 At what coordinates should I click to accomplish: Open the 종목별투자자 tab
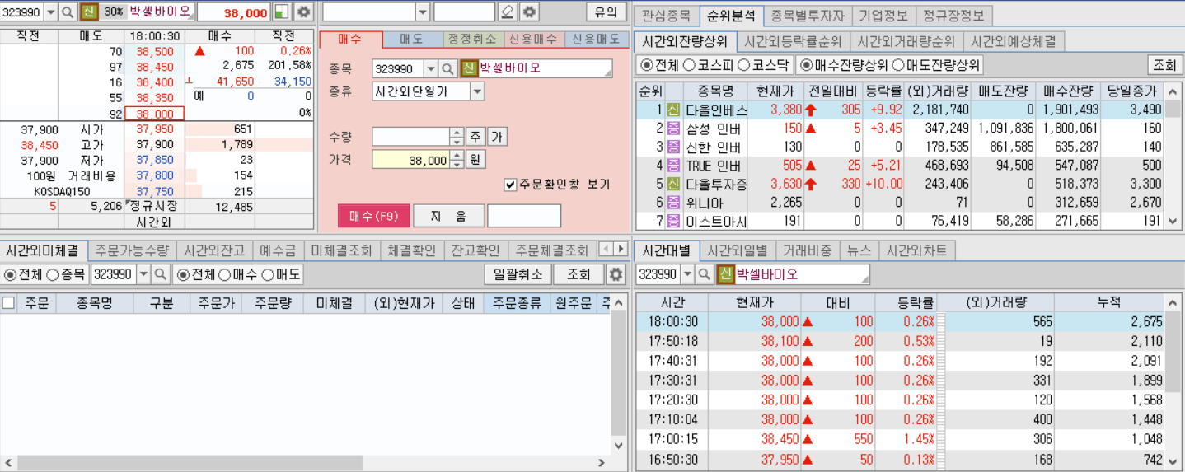(x=808, y=15)
